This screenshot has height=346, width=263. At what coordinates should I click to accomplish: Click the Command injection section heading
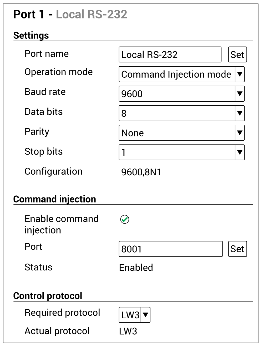point(54,199)
